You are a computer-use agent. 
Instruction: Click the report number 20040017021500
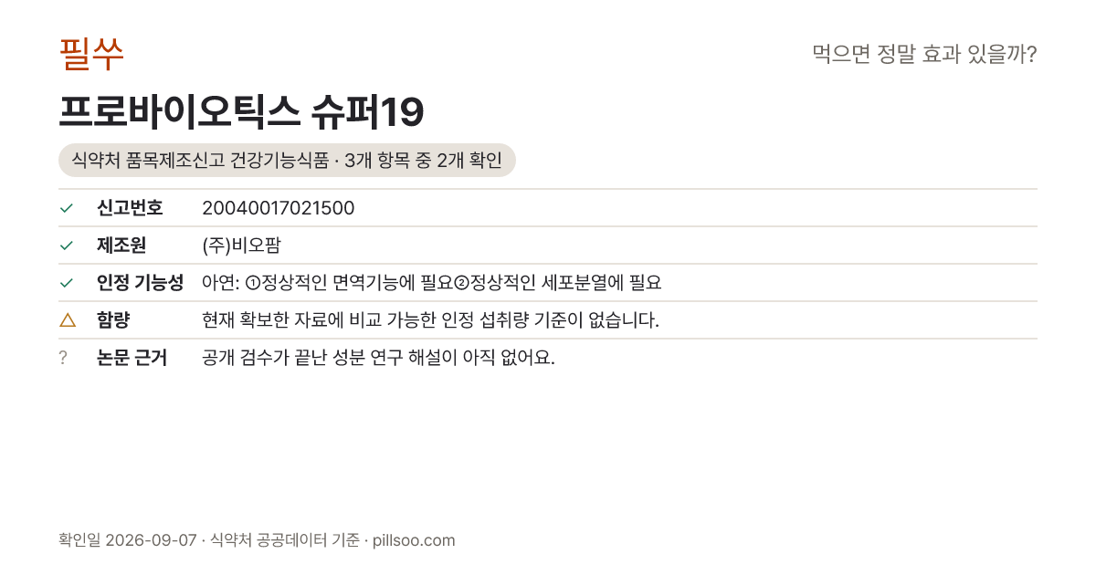pos(278,208)
